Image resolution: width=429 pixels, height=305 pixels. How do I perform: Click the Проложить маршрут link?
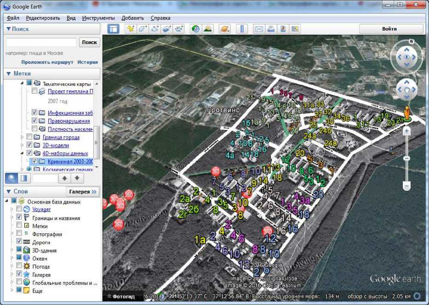click(47, 62)
